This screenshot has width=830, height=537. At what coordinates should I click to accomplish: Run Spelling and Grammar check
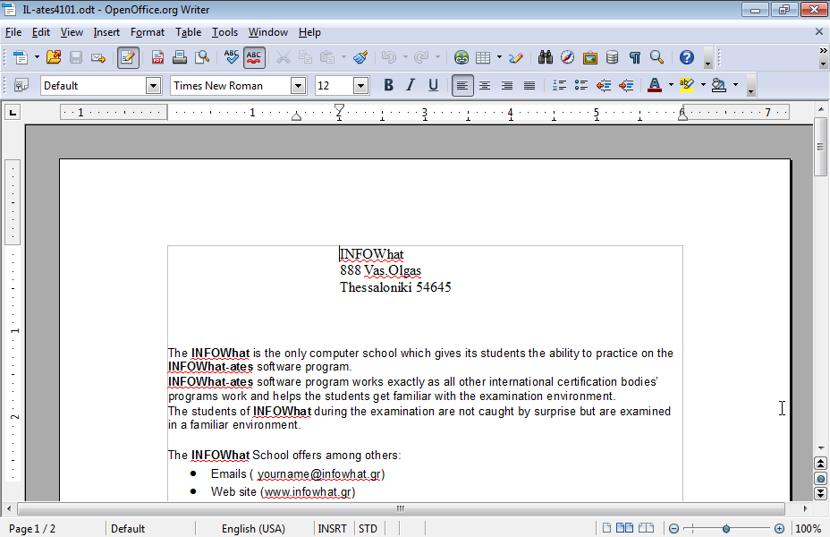(232, 56)
